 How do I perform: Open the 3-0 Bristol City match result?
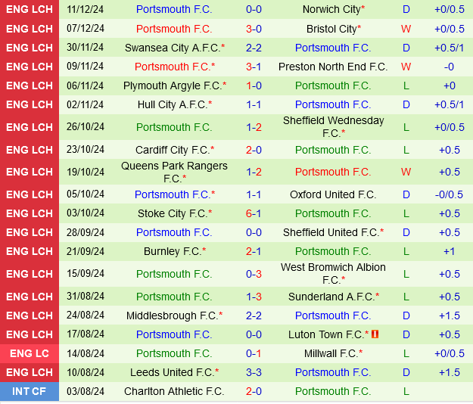click(254, 29)
